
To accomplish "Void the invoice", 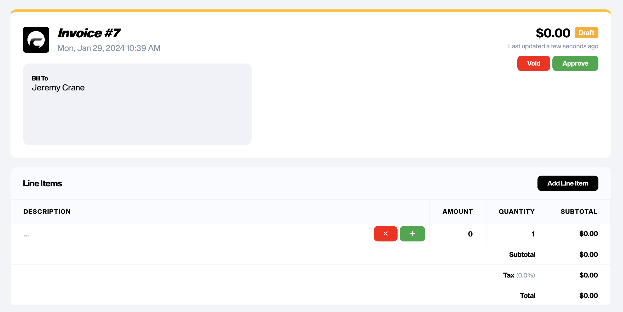I will pyautogui.click(x=534, y=63).
